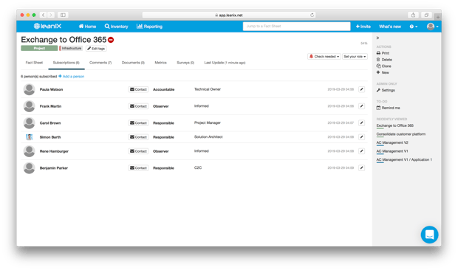Click Paula Watson's avatar

tap(30, 89)
